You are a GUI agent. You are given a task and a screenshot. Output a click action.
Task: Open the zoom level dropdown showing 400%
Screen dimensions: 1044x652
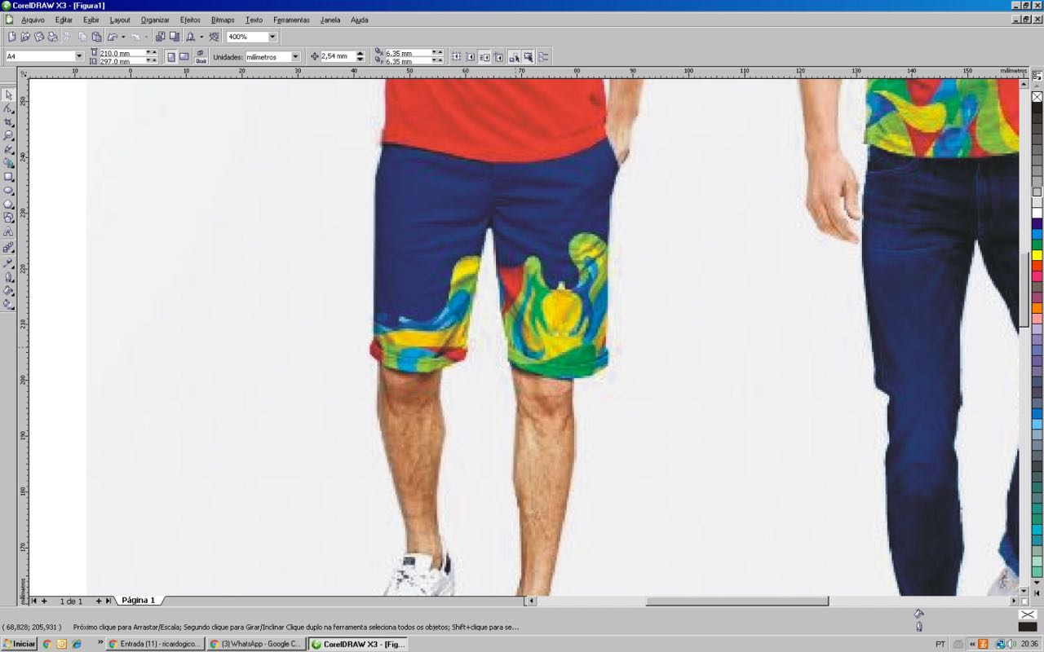[272, 37]
